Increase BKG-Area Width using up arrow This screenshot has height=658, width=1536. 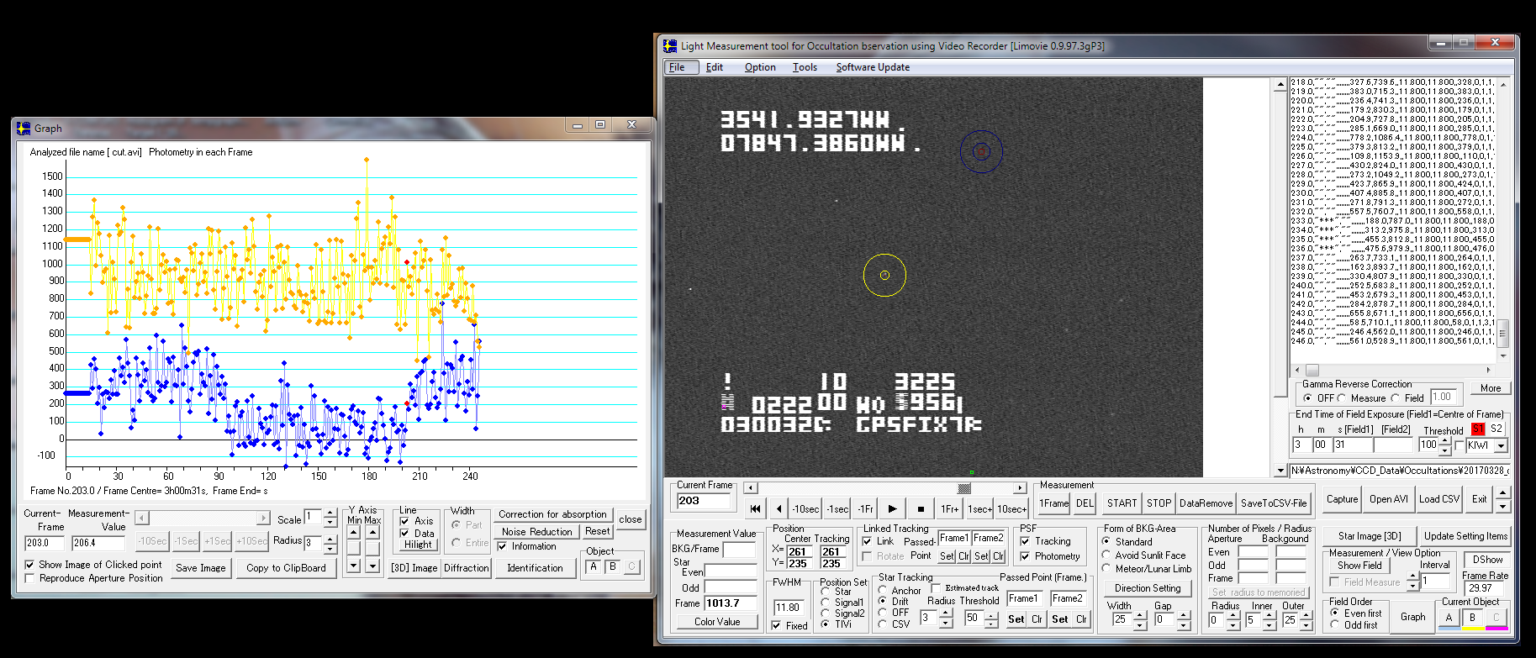pyautogui.click(x=1140, y=615)
